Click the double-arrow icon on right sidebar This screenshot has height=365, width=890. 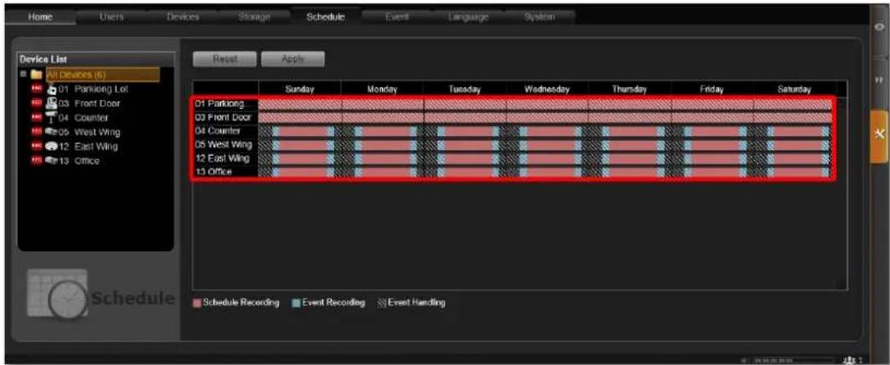point(879,81)
